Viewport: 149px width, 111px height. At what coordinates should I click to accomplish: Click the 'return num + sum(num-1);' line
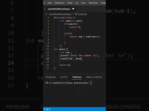[85, 37]
